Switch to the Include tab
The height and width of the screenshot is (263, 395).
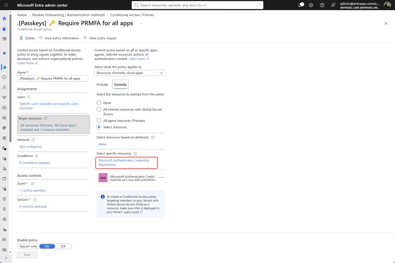click(102, 84)
